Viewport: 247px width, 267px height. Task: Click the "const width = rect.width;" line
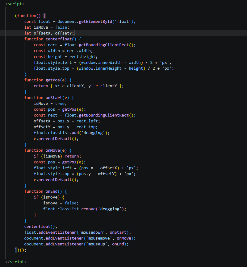pyautogui.click(x=63, y=51)
